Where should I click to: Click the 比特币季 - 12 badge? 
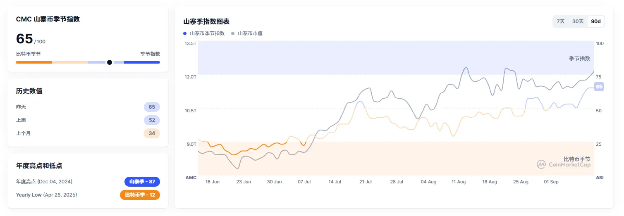pos(140,195)
